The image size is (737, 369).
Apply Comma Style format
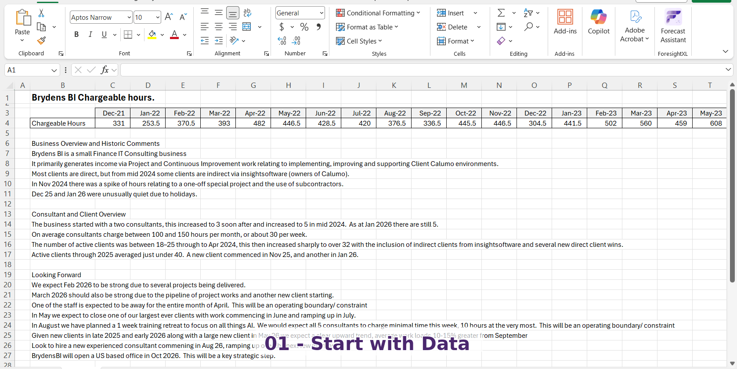[318, 27]
